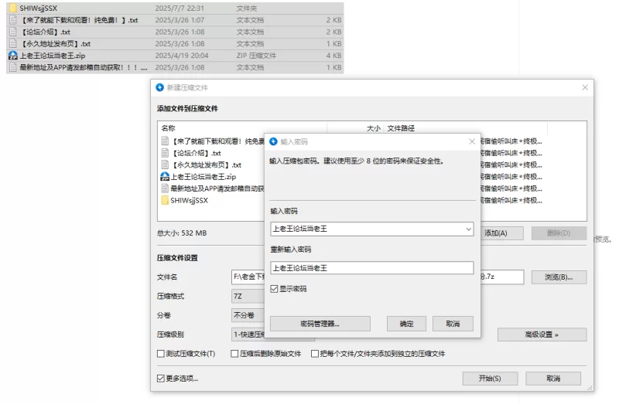Click the text file icon of 【论坛介绍】.txt in explorer

click(13, 32)
